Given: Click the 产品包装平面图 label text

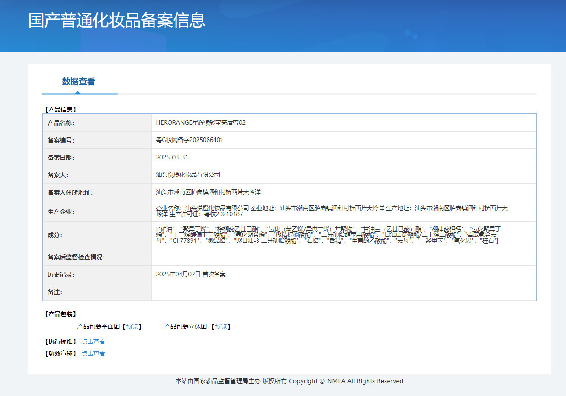Looking at the screenshot, I should [x=98, y=326].
